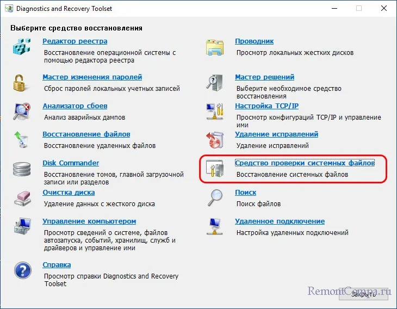This screenshot has height=309, width=397.
Task: Launch Disk Commander link
Action: 71,163
